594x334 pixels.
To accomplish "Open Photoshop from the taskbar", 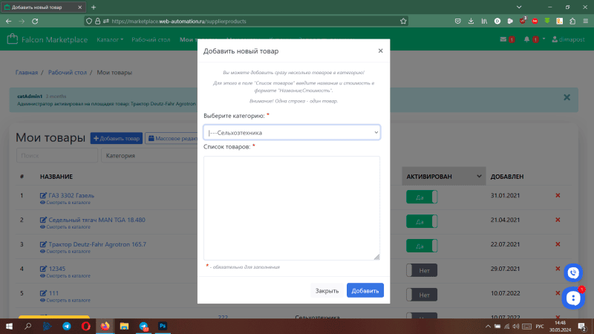I will (163, 326).
